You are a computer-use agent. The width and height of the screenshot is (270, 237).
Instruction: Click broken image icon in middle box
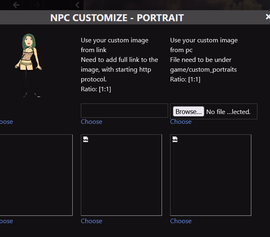86,140
